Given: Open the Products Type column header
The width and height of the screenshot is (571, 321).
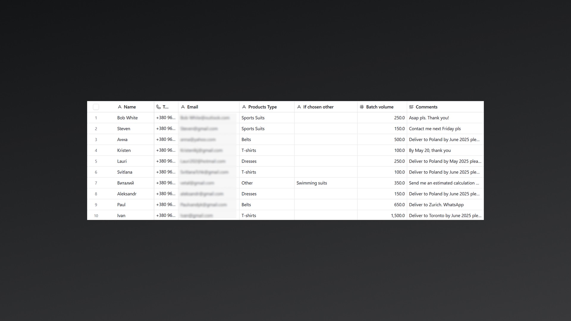Looking at the screenshot, I should (x=262, y=107).
